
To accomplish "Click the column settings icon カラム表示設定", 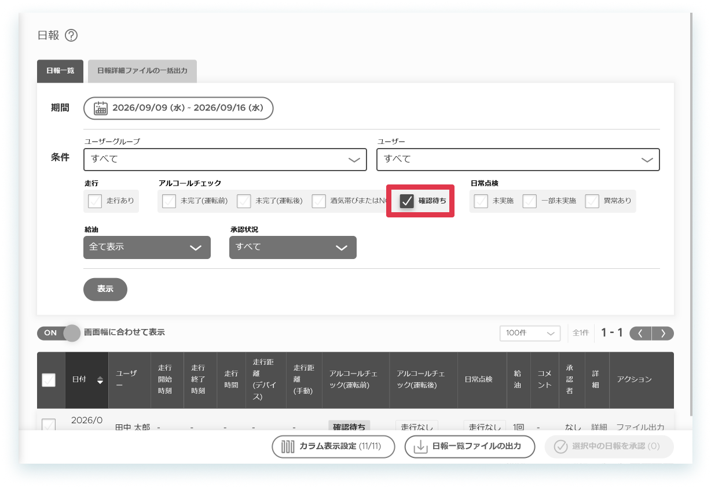I will (288, 446).
